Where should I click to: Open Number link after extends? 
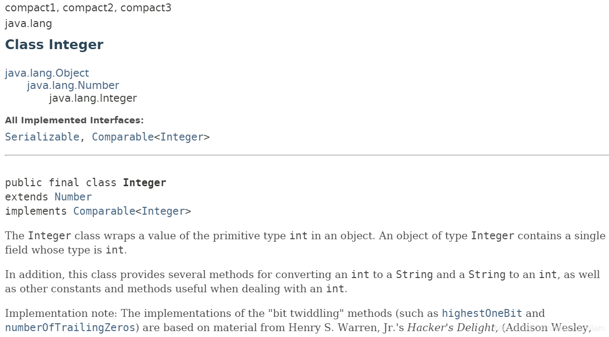(x=73, y=197)
